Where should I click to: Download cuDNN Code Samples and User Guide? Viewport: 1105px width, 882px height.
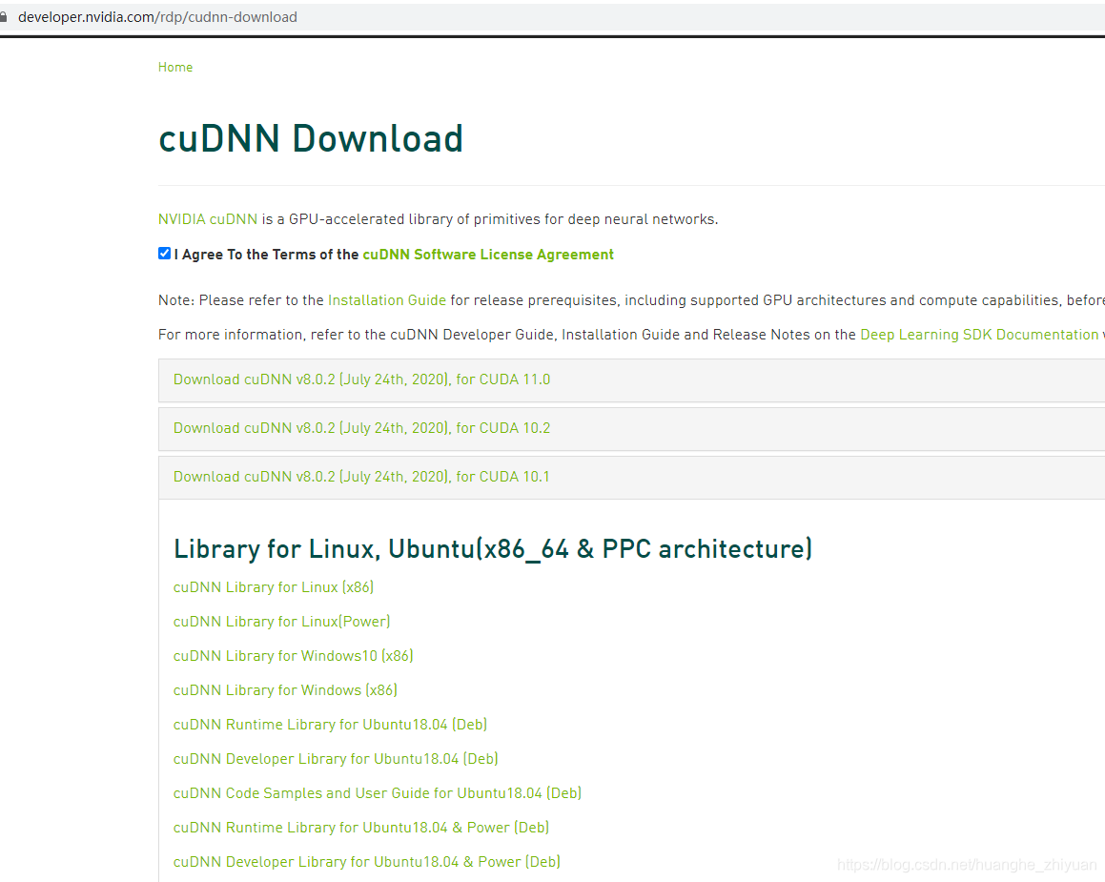[x=377, y=794]
